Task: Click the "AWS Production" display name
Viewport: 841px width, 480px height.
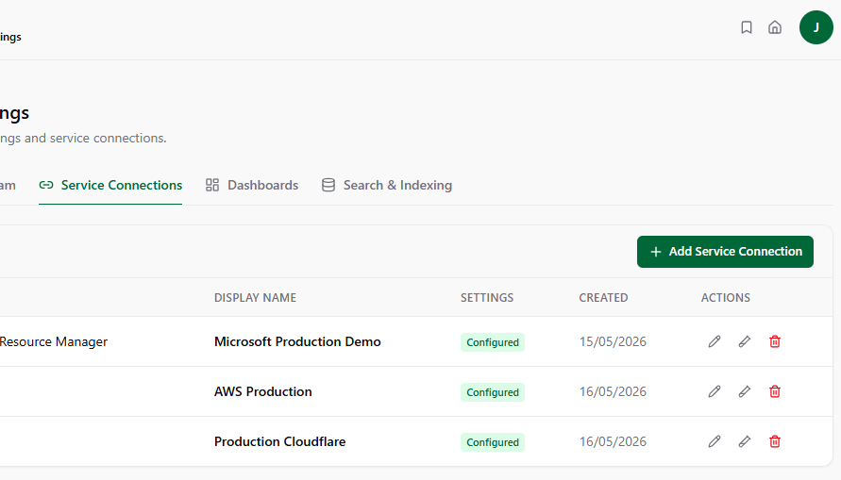Action: [262, 391]
